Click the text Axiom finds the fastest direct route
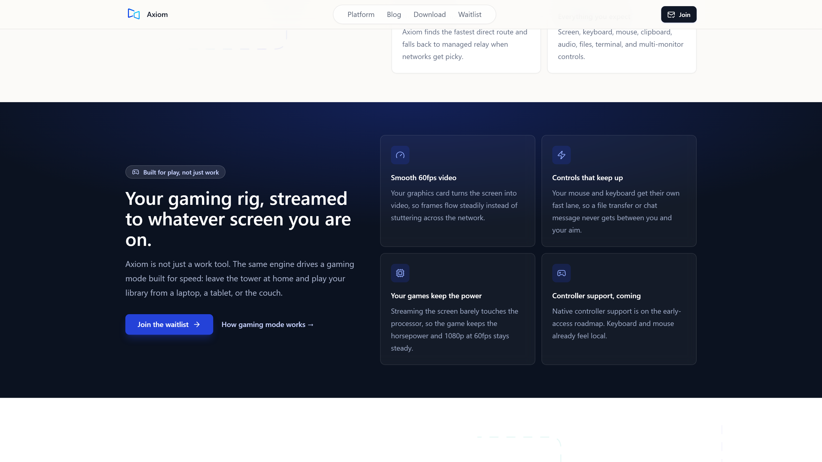 [465, 44]
